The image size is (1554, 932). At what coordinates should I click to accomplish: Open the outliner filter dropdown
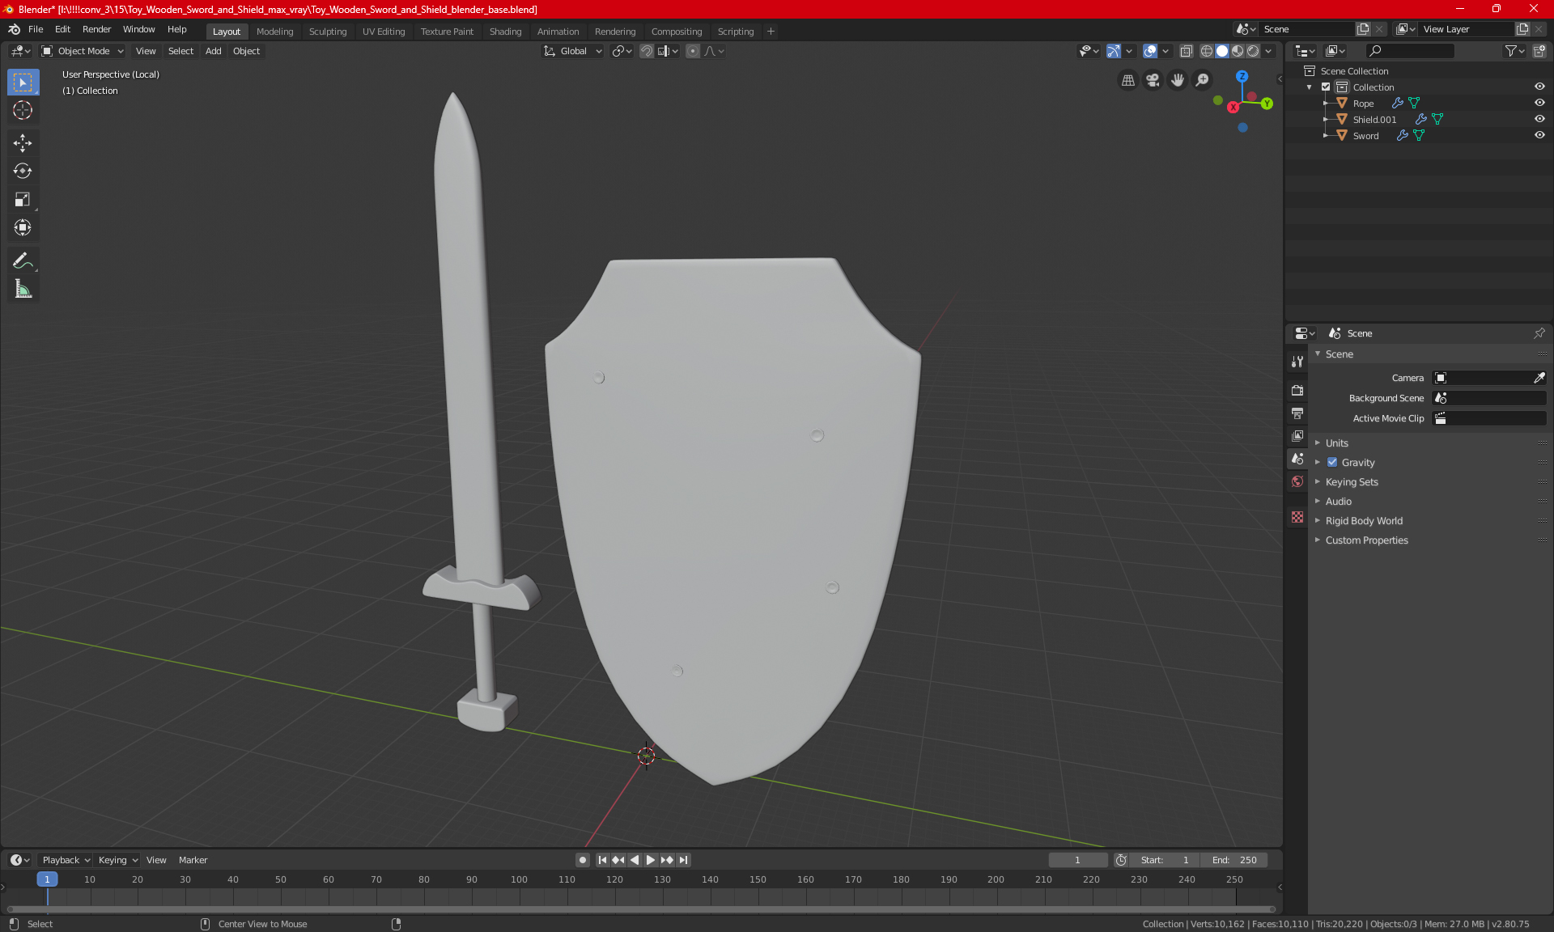coord(1514,51)
